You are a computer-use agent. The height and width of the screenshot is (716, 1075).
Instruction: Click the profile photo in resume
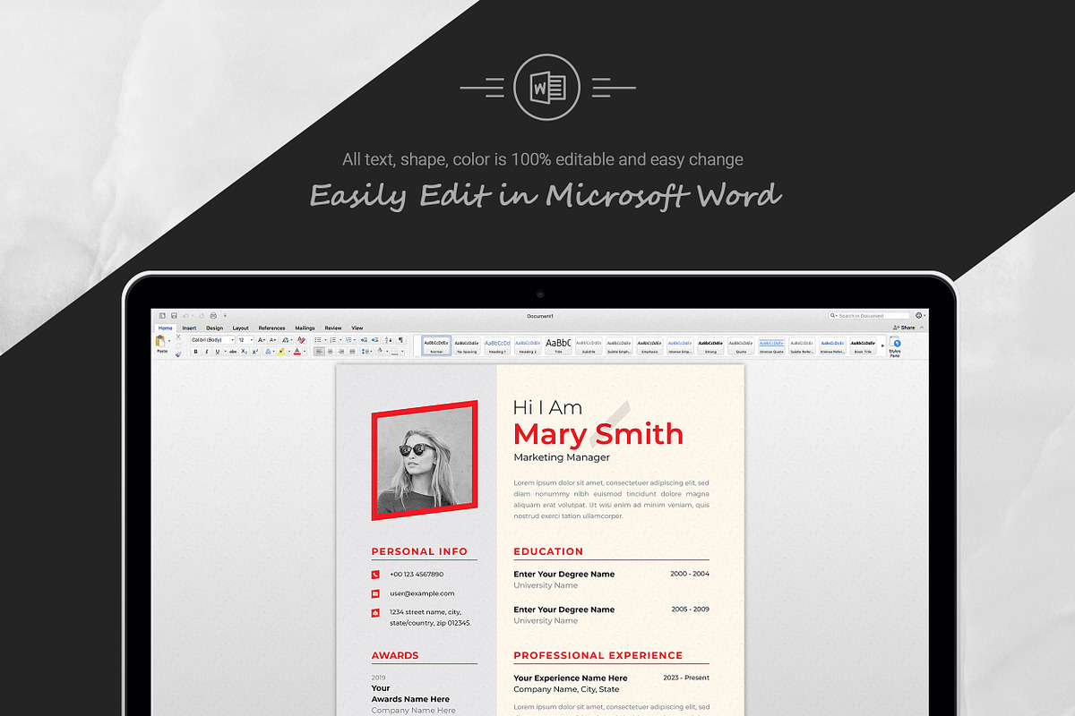(x=425, y=460)
